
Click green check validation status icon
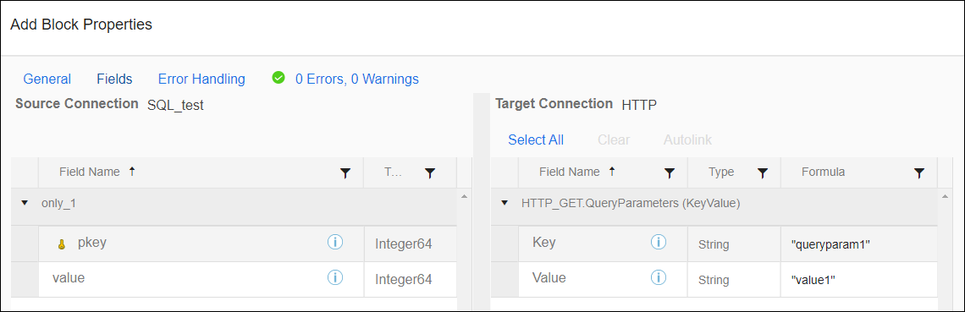pyautogui.click(x=278, y=78)
